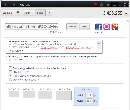This screenshot has width=130, height=110.
Task: Open old embed code help [?] link
Action: click(x=38, y=80)
